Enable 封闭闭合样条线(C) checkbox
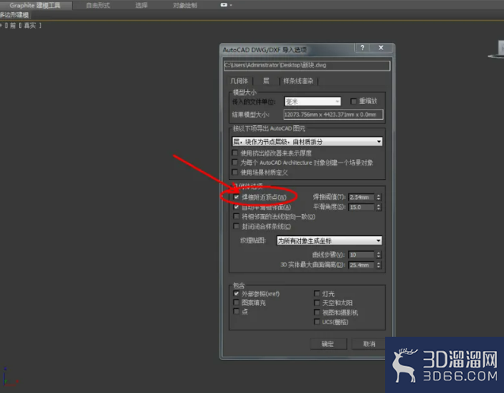Image resolution: width=504 pixels, height=393 pixels. click(x=237, y=227)
